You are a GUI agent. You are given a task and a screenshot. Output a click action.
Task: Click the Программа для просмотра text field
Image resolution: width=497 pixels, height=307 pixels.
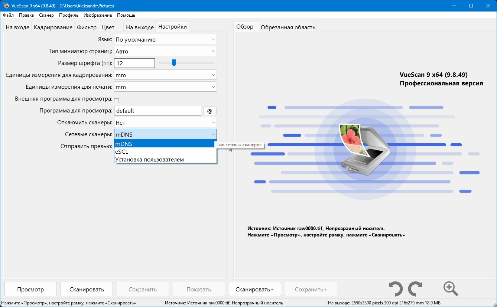[157, 111]
